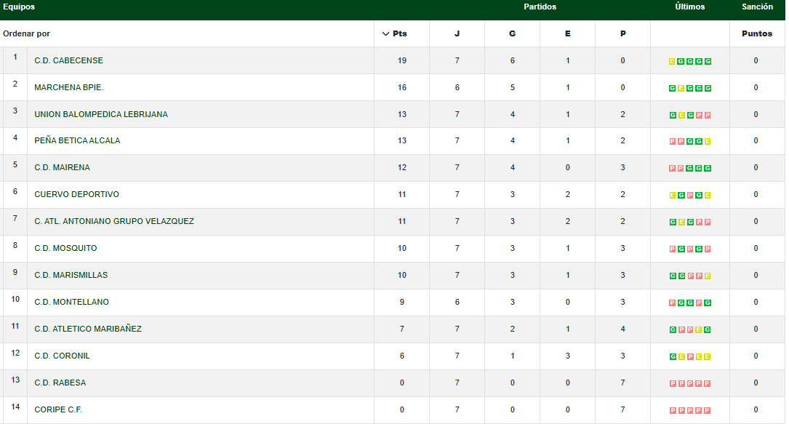Click the yellow E badge in Marchena BPIE. row
The width and height of the screenshot is (789, 424).
[x=681, y=89]
